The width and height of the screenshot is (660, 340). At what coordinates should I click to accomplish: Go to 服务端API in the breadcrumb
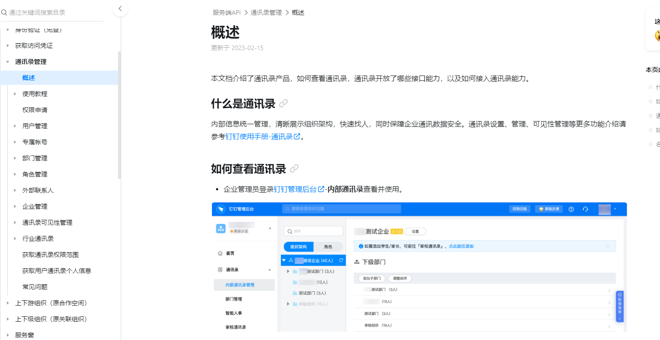(x=227, y=13)
